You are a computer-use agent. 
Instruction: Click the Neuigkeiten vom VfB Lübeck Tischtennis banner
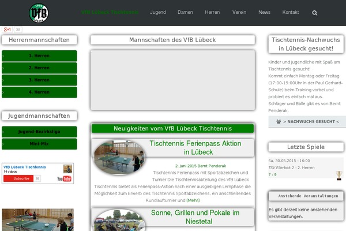click(x=172, y=128)
